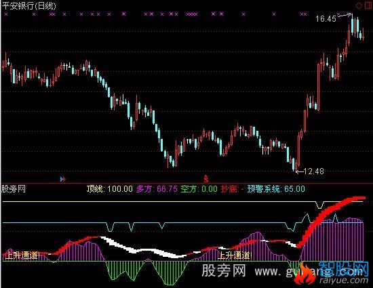
Task: Click the blue-red double arrow marker
Action: [63, 179]
